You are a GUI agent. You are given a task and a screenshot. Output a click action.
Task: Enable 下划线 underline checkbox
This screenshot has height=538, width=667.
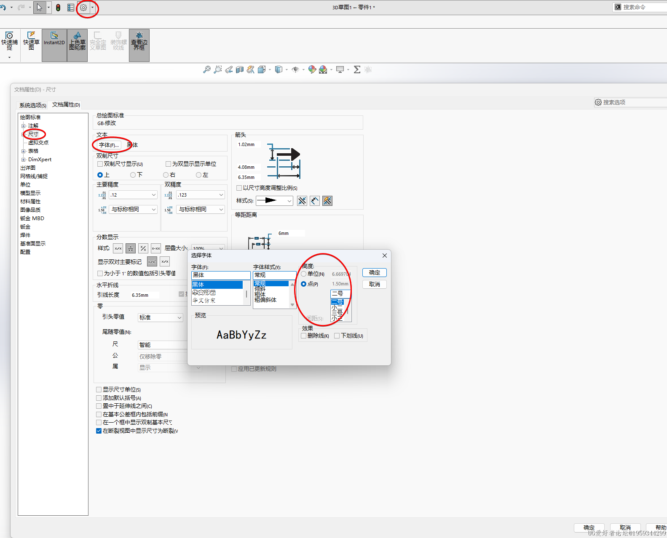coord(337,336)
